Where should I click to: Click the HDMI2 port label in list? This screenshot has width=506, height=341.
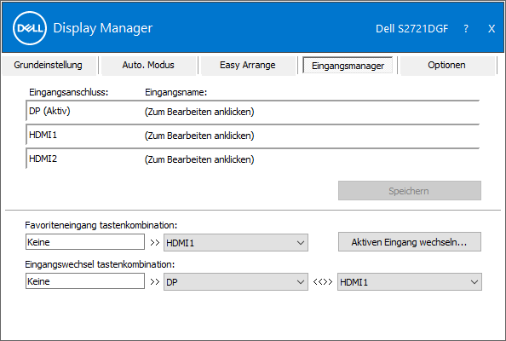pos(43,159)
